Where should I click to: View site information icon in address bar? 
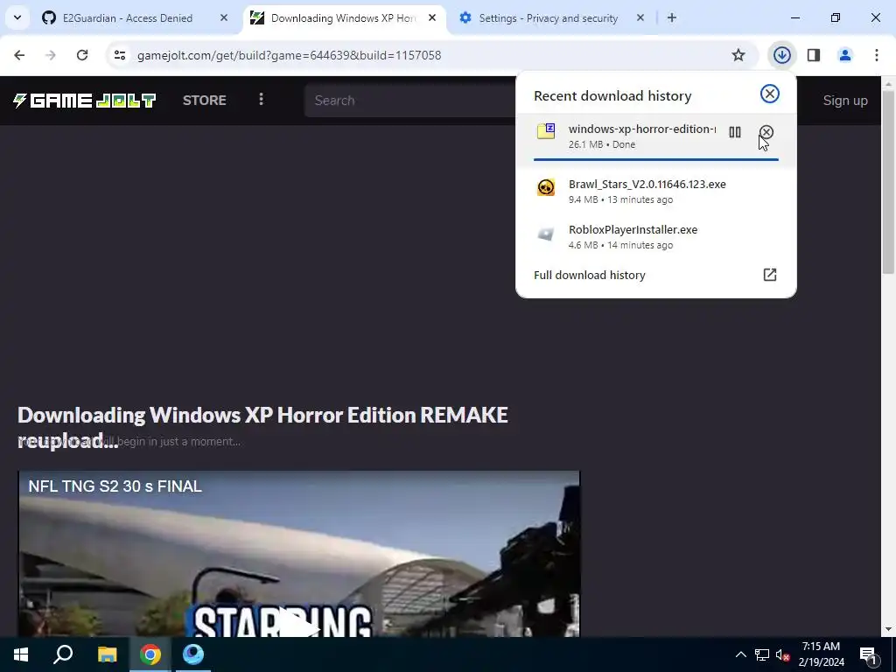click(120, 55)
